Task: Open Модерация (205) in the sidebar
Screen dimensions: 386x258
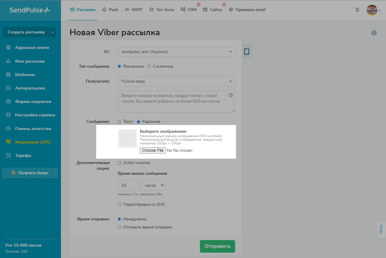Action: [x=33, y=142]
